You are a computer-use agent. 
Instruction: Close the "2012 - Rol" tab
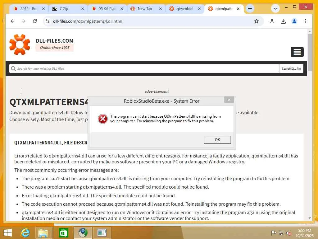point(43,9)
